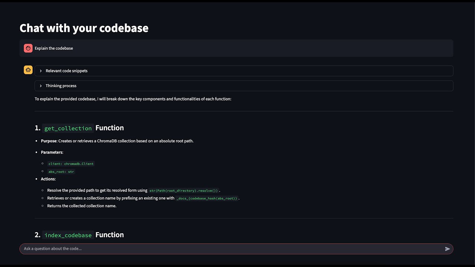Click the 'client: chromadb.Client' code snippet
This screenshot has width=475, height=267.
71,164
